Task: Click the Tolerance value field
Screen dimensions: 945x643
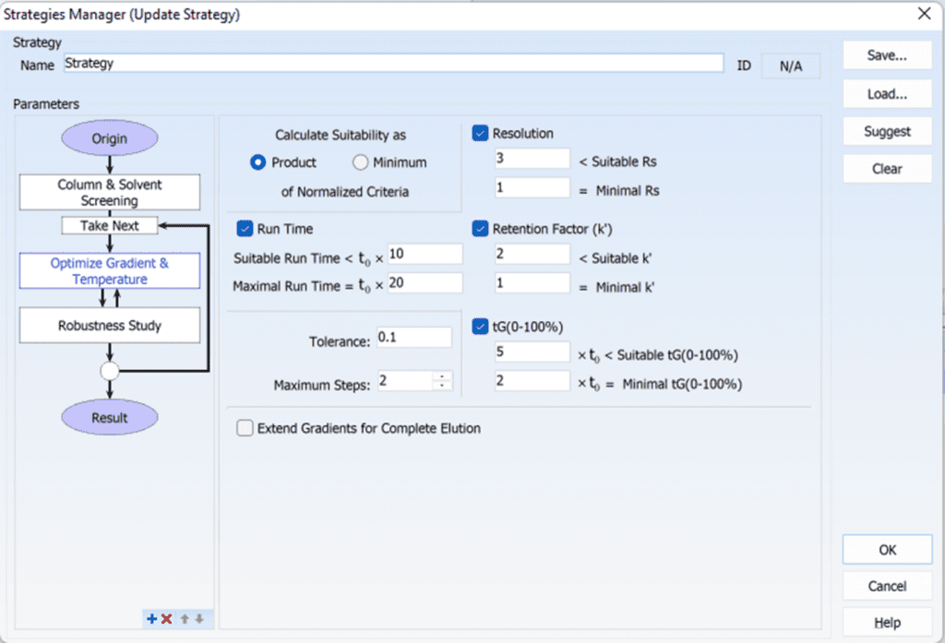Action: [413, 337]
